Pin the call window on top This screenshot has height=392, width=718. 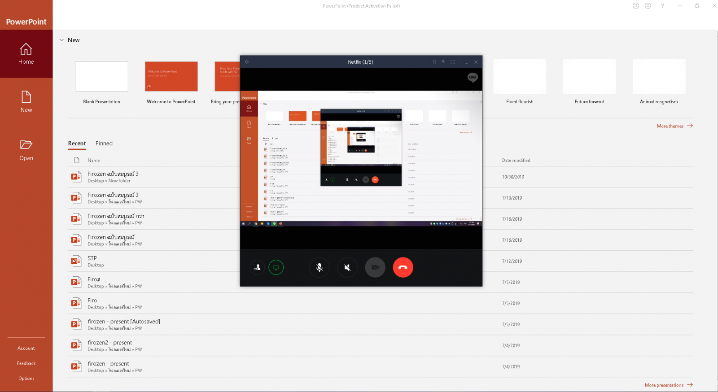443,62
